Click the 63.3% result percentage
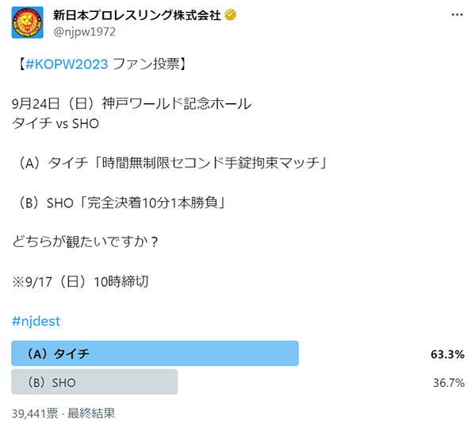476x429 pixels. 447,354
